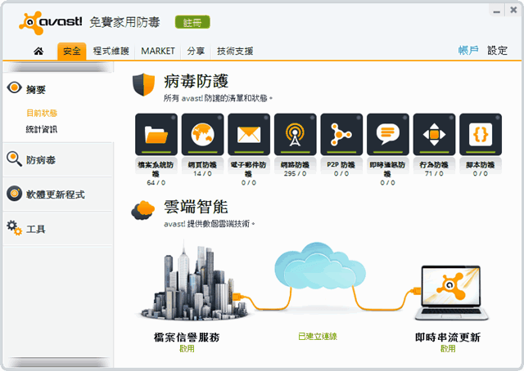524x371 pixels.
Task: Click the 雲端智能 heading
Action: pyautogui.click(x=196, y=207)
